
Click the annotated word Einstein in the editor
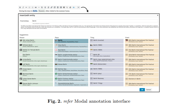[x=42, y=11]
